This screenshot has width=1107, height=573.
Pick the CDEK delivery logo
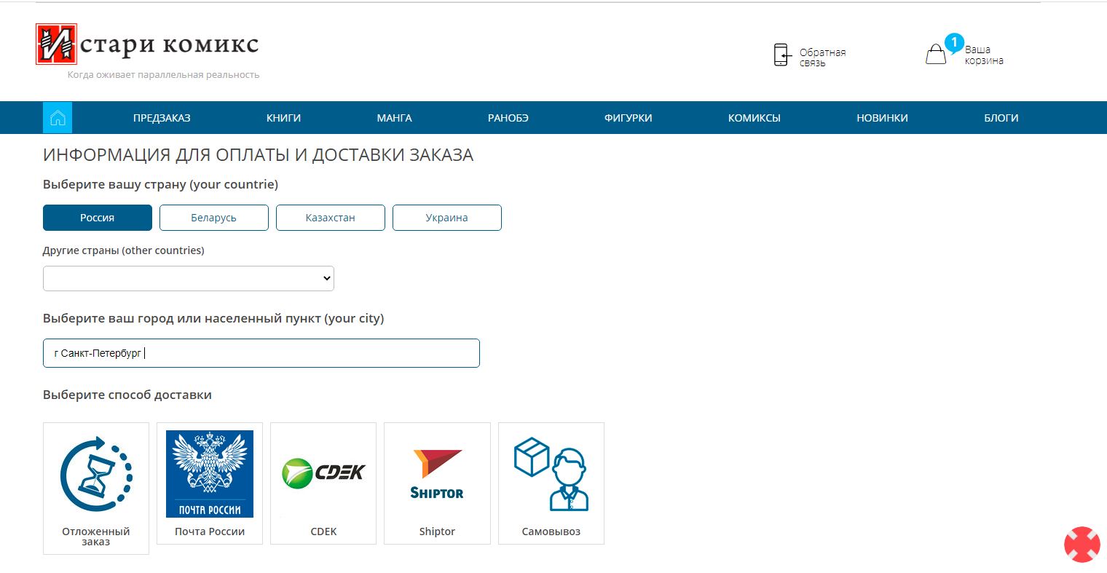323,473
